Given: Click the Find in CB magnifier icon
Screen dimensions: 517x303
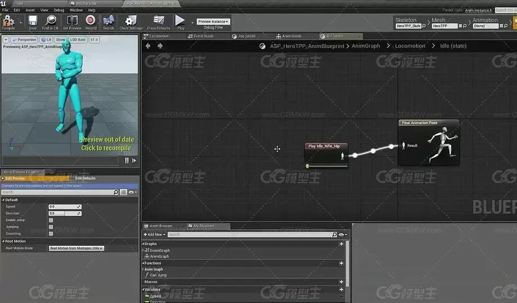Looking at the screenshot, I should coord(51,20).
